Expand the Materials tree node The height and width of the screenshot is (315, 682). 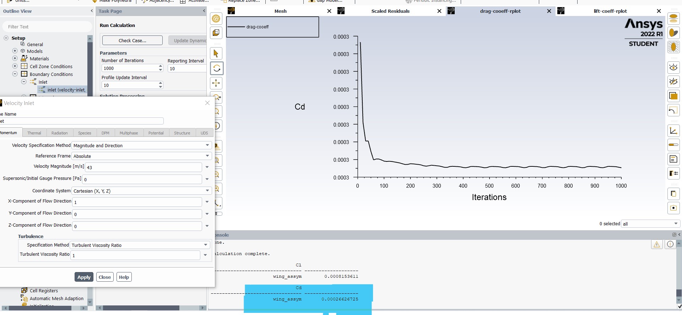[x=15, y=58]
